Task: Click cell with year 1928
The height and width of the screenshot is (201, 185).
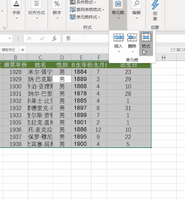Action: [x=15, y=72]
